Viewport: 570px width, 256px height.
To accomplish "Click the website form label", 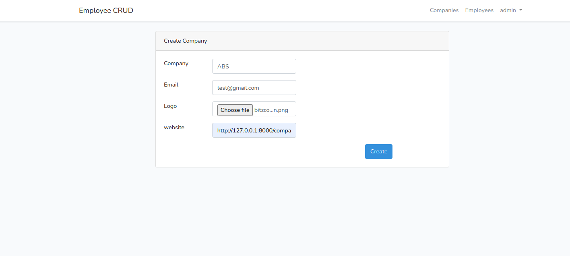I will [174, 127].
